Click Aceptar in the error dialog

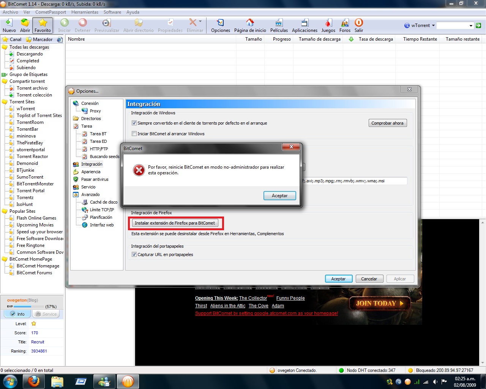pyautogui.click(x=279, y=196)
